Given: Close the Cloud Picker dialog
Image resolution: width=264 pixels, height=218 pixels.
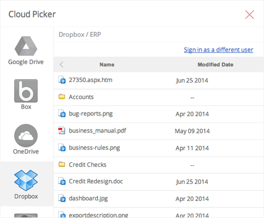Looking at the screenshot, I should tap(249, 15).
